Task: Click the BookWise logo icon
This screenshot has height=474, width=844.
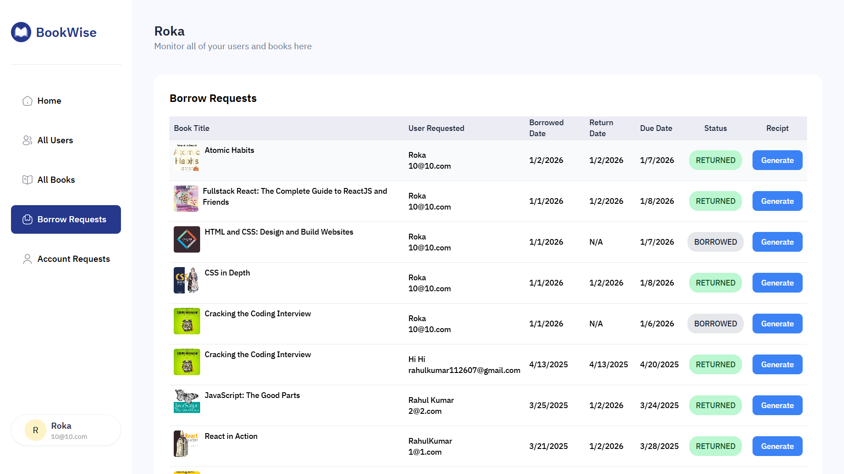Action: tap(21, 32)
